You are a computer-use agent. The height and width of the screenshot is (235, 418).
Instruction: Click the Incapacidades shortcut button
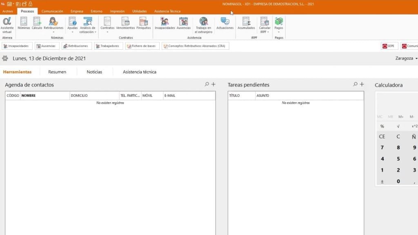point(17,46)
